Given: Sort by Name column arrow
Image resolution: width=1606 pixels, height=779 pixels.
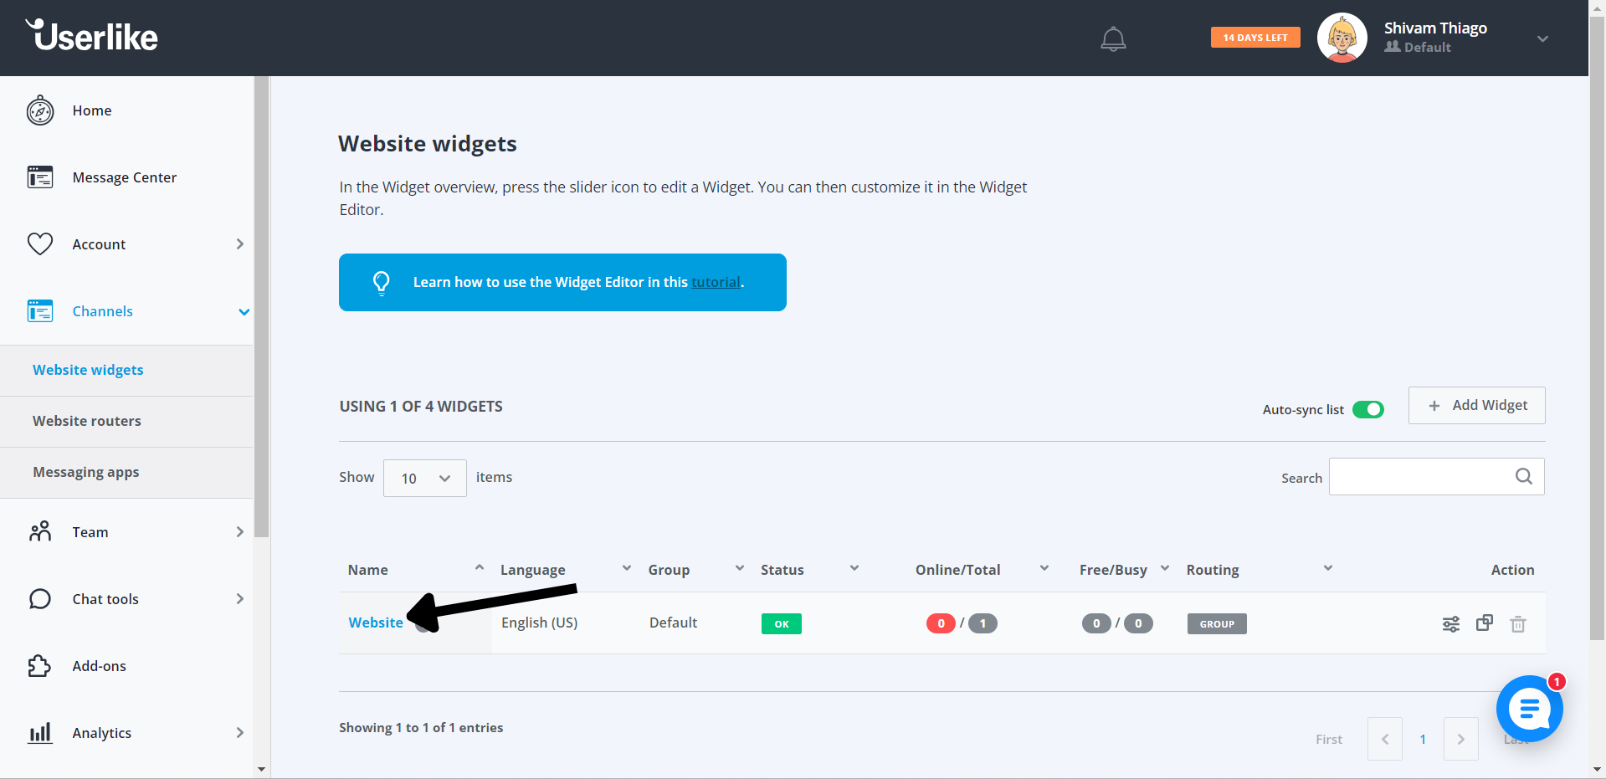Looking at the screenshot, I should 480,567.
